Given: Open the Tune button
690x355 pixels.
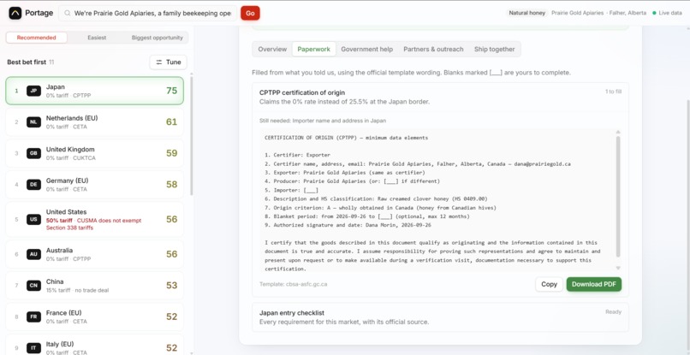Looking at the screenshot, I should (168, 62).
